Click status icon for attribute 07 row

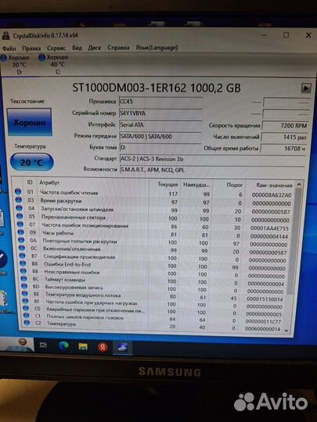tap(20, 224)
